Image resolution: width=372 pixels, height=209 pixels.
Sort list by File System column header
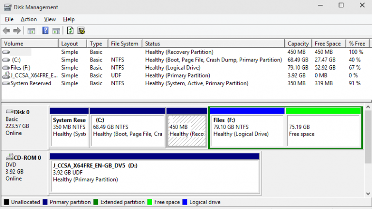tap(124, 44)
